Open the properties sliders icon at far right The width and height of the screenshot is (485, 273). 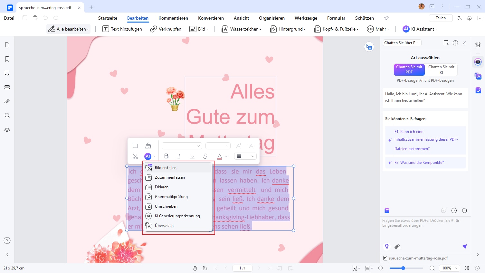[x=478, y=45]
